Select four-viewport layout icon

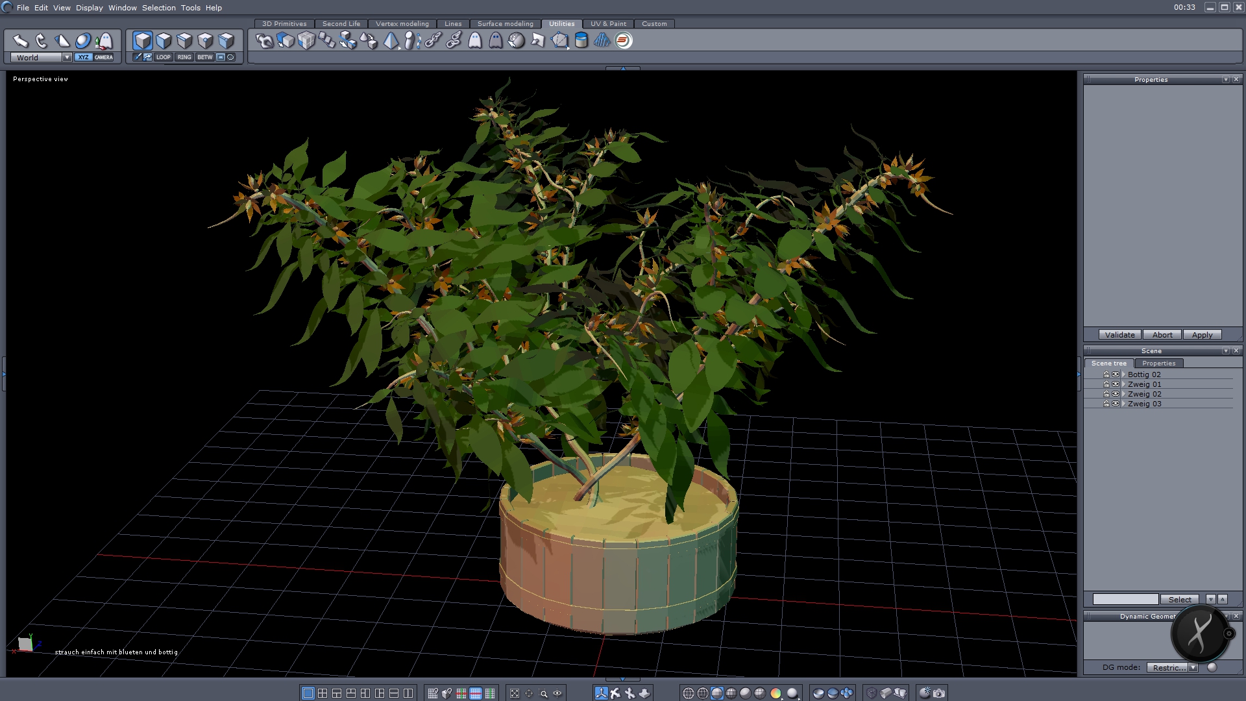click(323, 693)
